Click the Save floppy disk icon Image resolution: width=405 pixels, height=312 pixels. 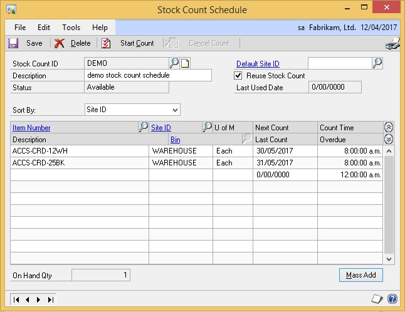click(13, 43)
